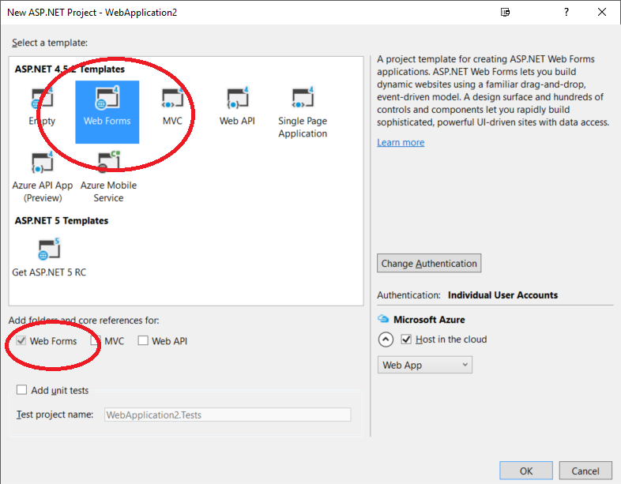Choose the Azure API App (Preview) template
This screenshot has width=621, height=484.
[x=43, y=177]
